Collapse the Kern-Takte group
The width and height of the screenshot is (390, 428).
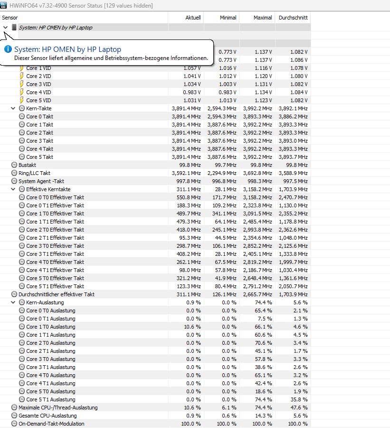click(x=13, y=108)
